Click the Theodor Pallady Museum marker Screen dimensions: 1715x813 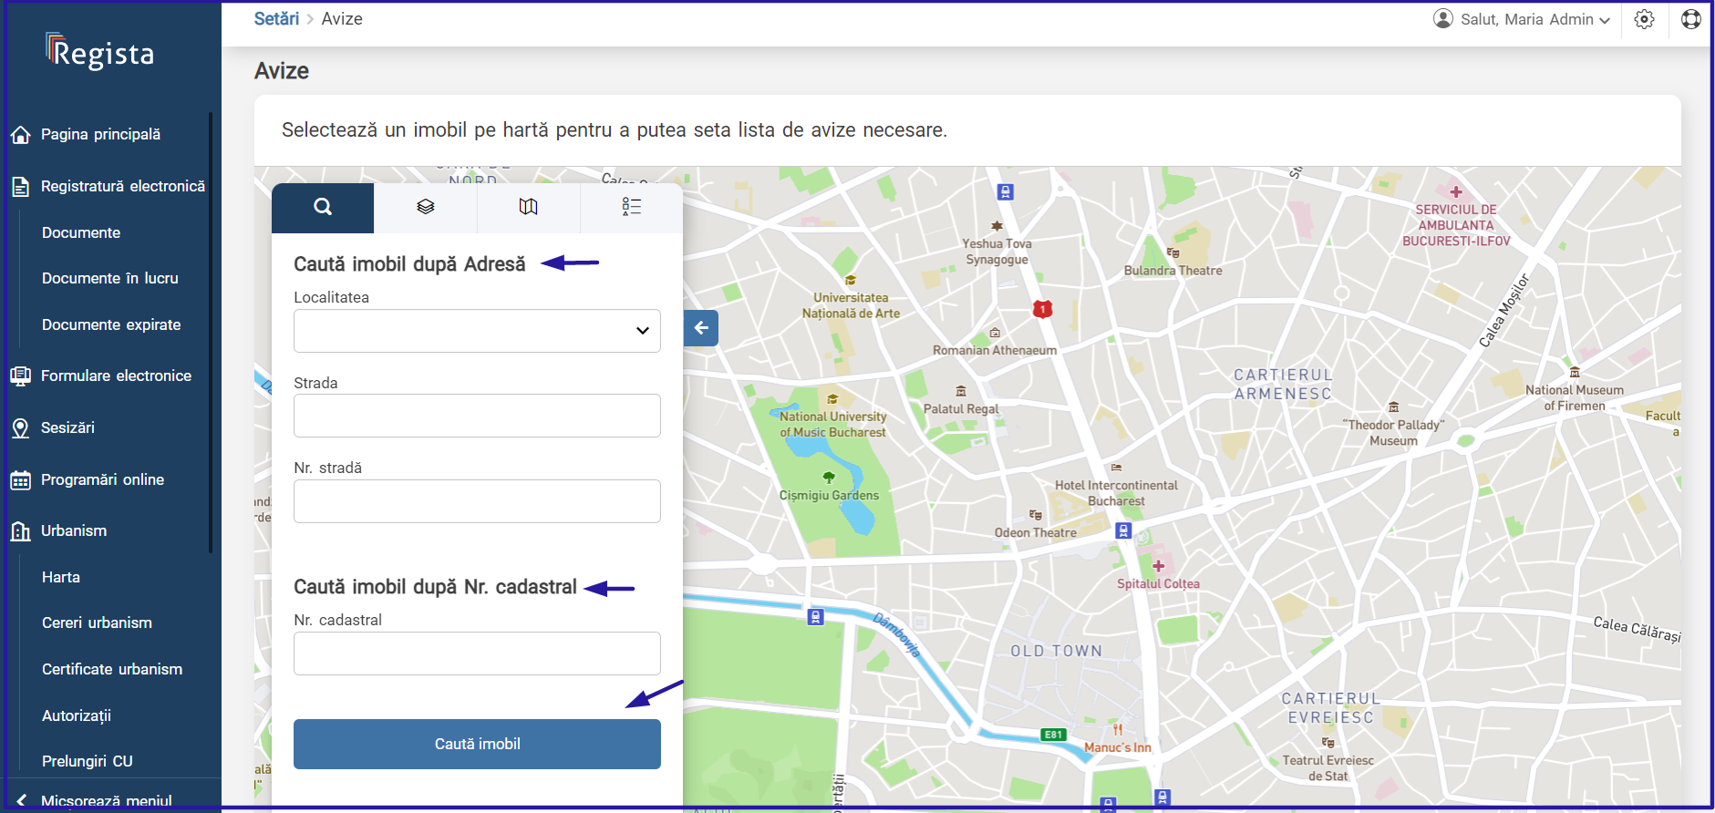pos(1393,407)
